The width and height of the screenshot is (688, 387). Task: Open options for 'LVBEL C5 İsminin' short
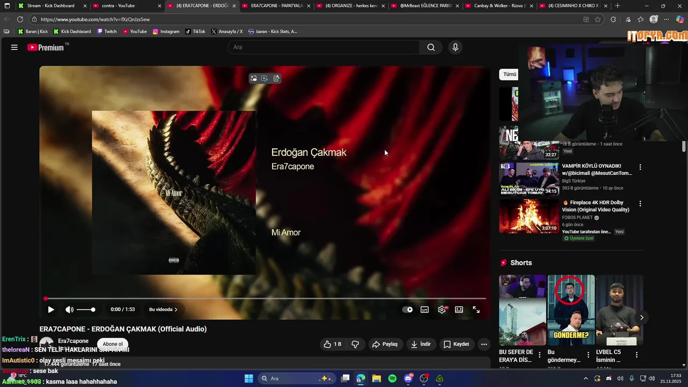(636, 355)
